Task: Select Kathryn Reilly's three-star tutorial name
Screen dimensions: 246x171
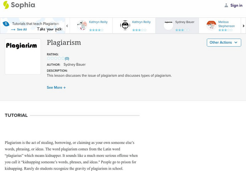Action: (x=141, y=22)
